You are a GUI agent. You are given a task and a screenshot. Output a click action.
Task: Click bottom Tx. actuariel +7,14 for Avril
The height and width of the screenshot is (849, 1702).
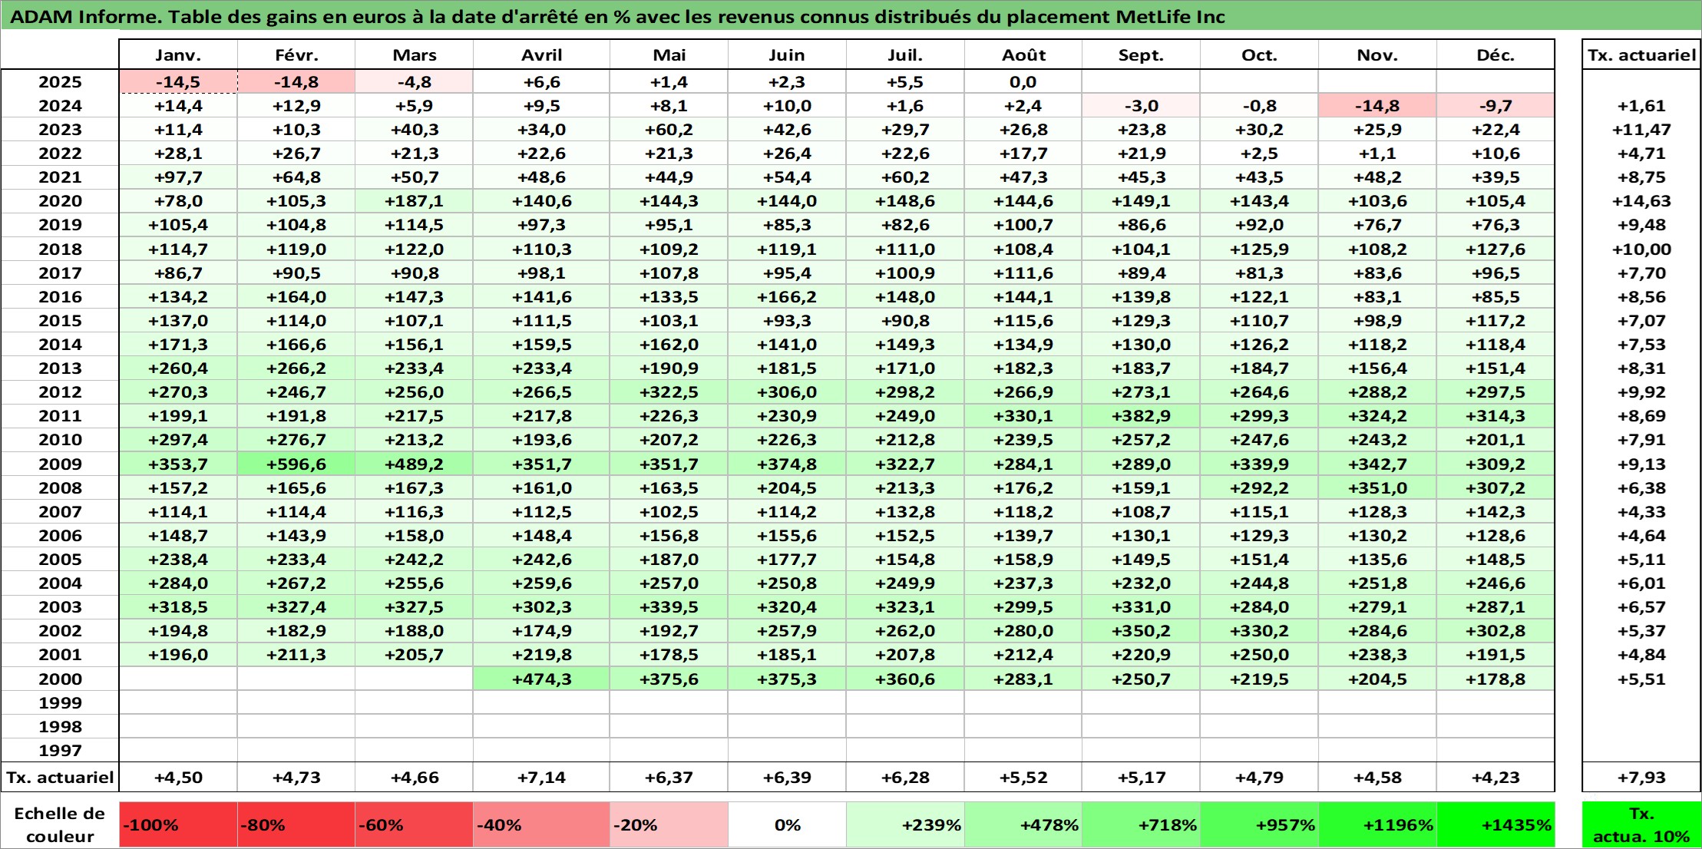click(x=542, y=778)
